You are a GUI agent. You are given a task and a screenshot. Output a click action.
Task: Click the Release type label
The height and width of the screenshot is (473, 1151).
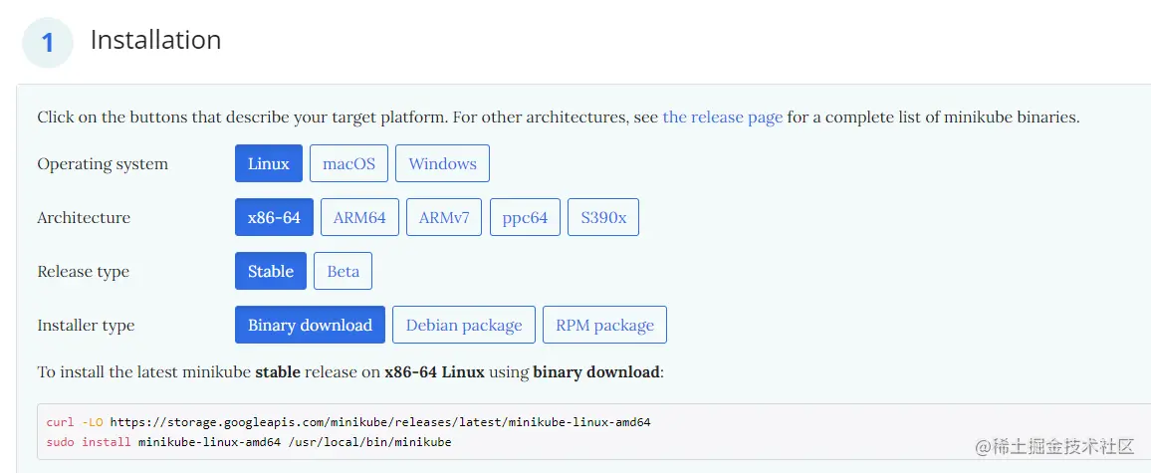(x=83, y=272)
